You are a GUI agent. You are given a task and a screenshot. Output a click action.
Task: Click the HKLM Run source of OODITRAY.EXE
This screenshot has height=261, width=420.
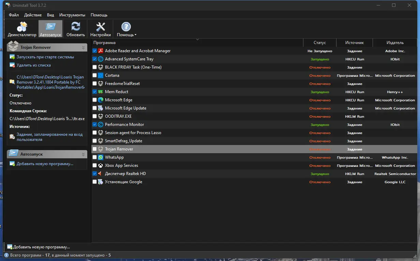pyautogui.click(x=355, y=117)
